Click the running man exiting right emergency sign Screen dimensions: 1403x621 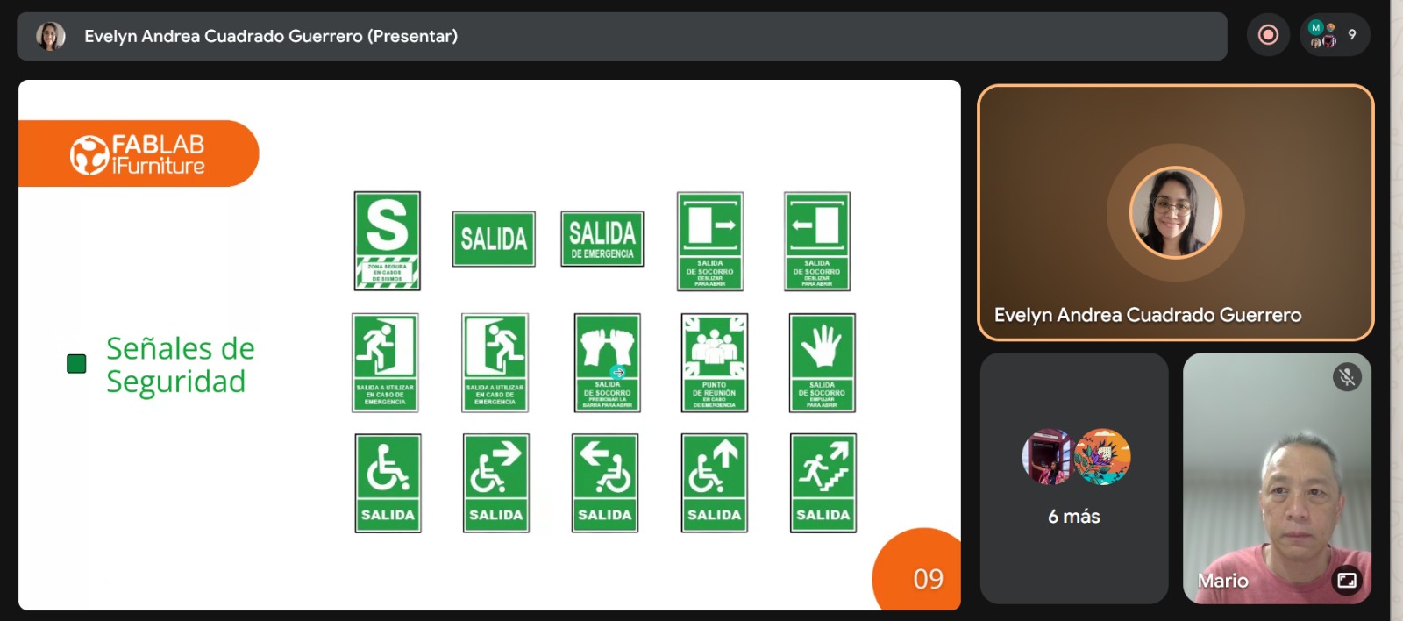tap(495, 362)
